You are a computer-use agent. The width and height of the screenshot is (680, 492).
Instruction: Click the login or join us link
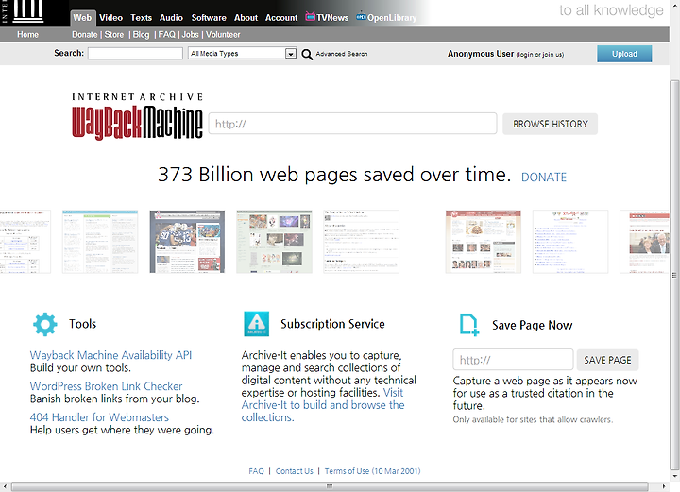[x=540, y=55]
